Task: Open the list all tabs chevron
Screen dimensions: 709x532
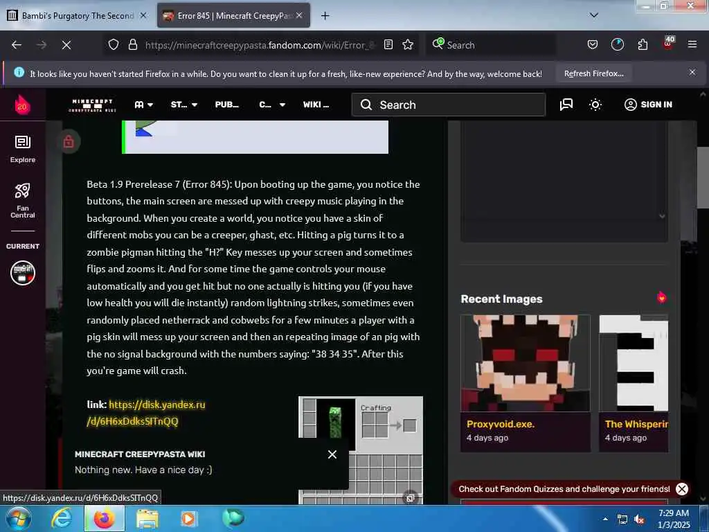Action: tap(593, 15)
